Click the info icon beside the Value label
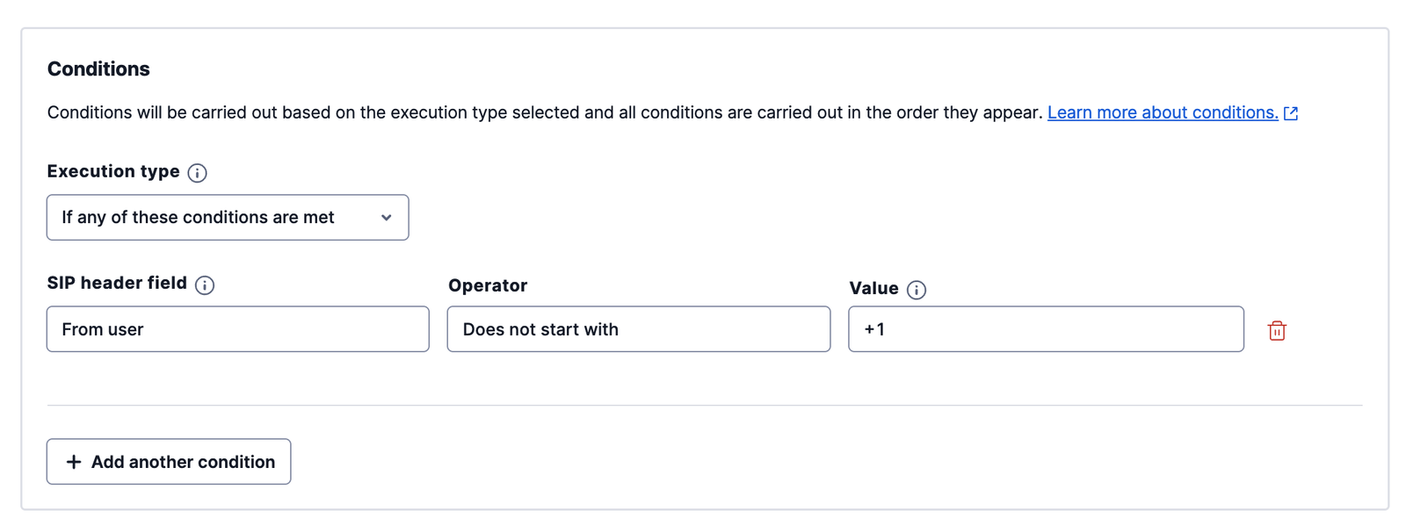This screenshot has width=1406, height=518. pos(917,288)
